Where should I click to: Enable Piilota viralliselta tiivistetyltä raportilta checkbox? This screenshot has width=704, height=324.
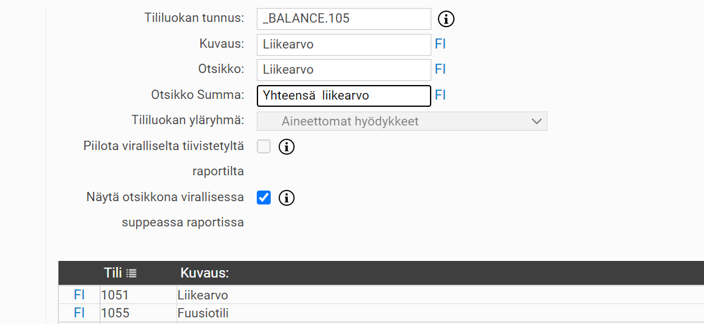(x=264, y=147)
